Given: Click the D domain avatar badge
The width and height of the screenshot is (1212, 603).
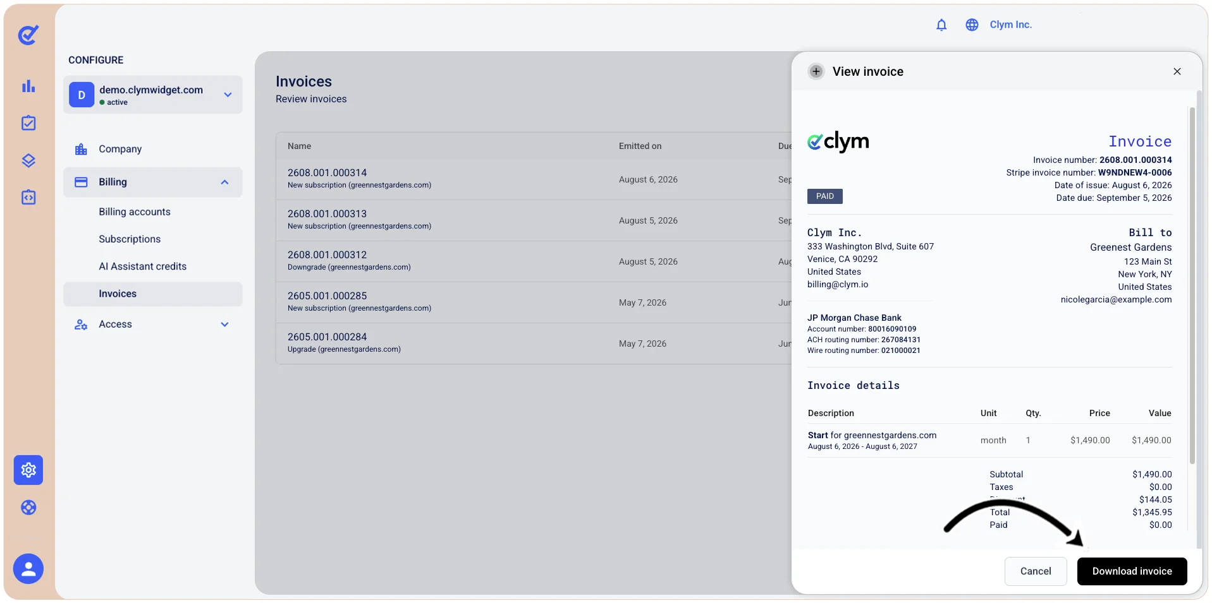Looking at the screenshot, I should click(82, 95).
